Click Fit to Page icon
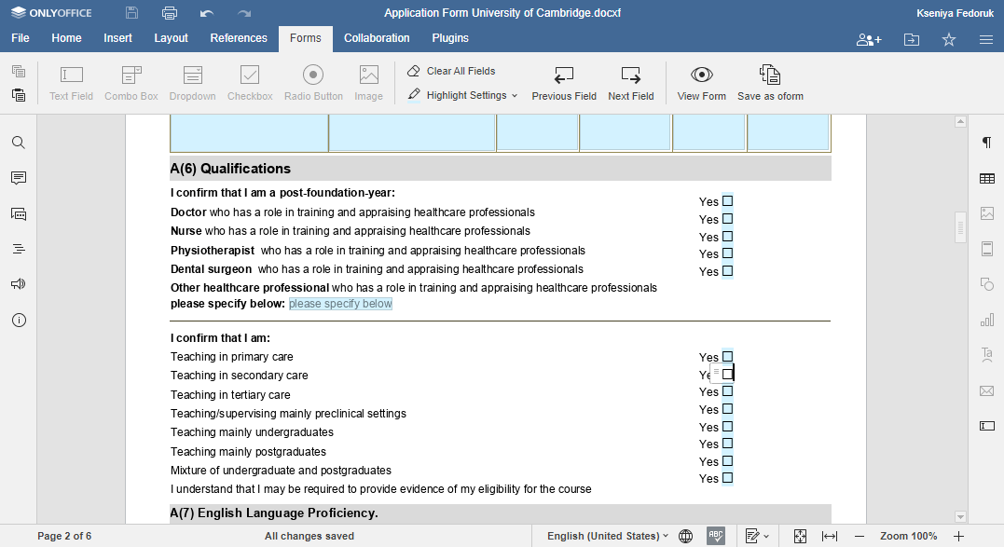Screen dimensions: 1004x547 click(800, 536)
